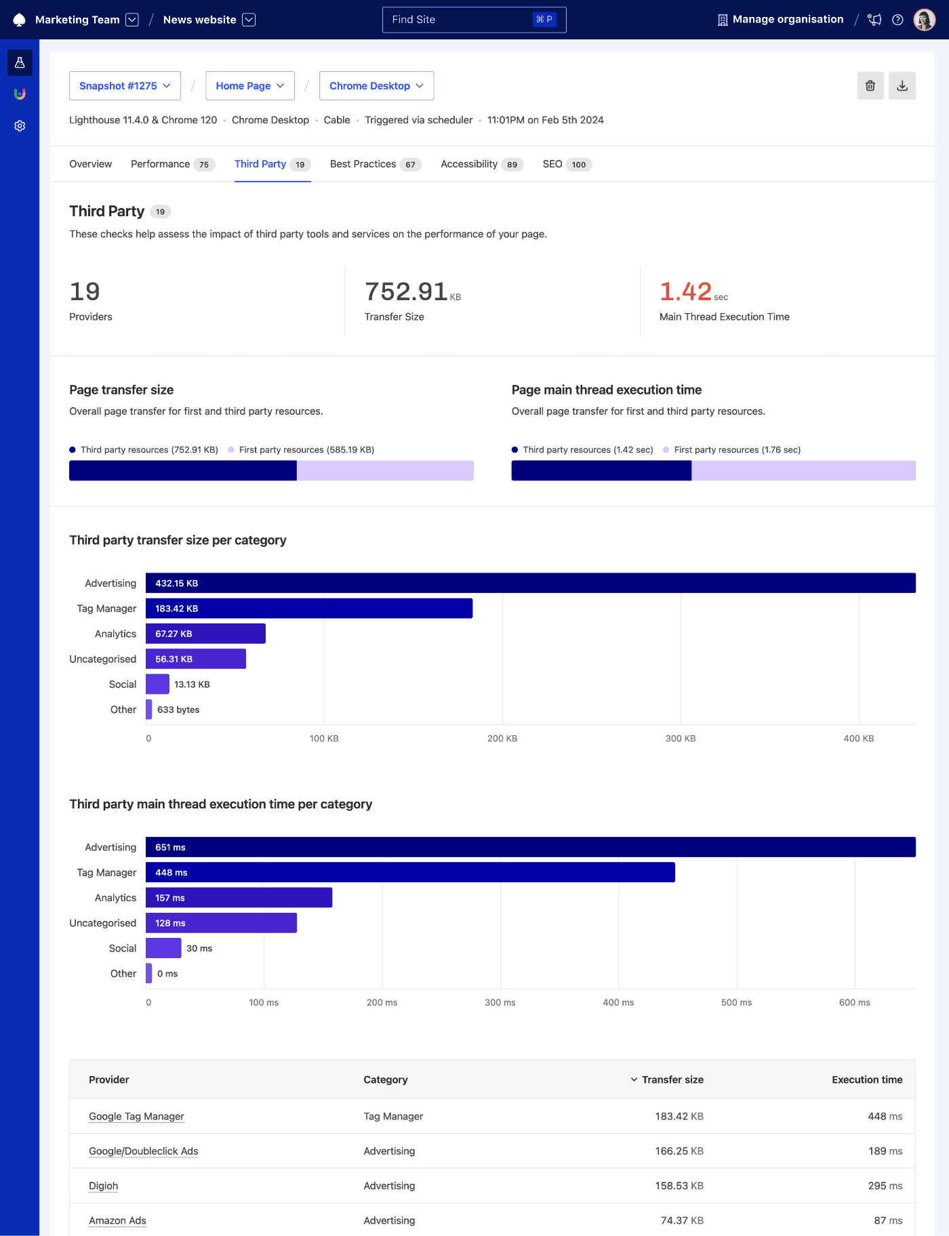The height and width of the screenshot is (1236, 949).
Task: Open the Marketing Team switcher dropdown
Action: (132, 20)
